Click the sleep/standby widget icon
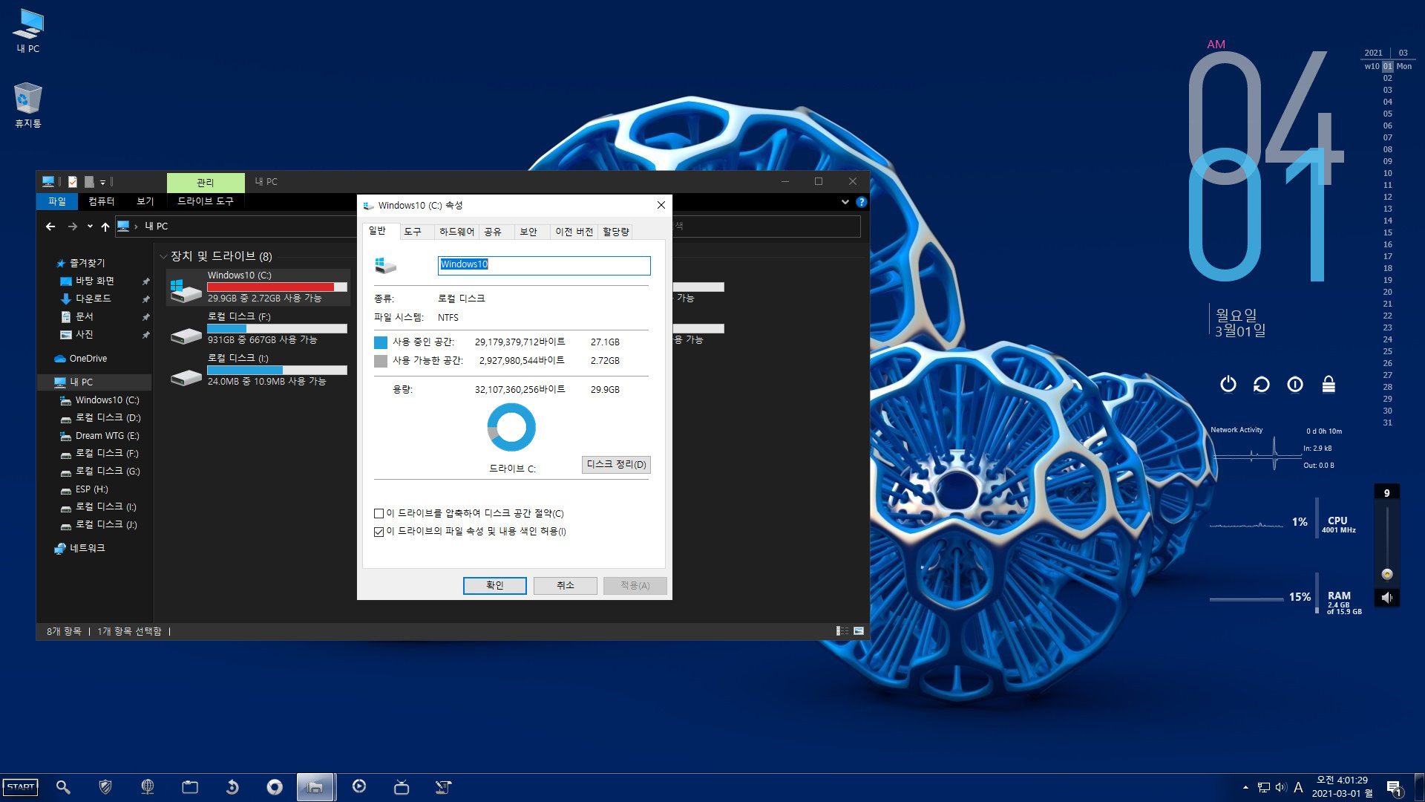Screen dimensions: 1425x802 point(1295,384)
